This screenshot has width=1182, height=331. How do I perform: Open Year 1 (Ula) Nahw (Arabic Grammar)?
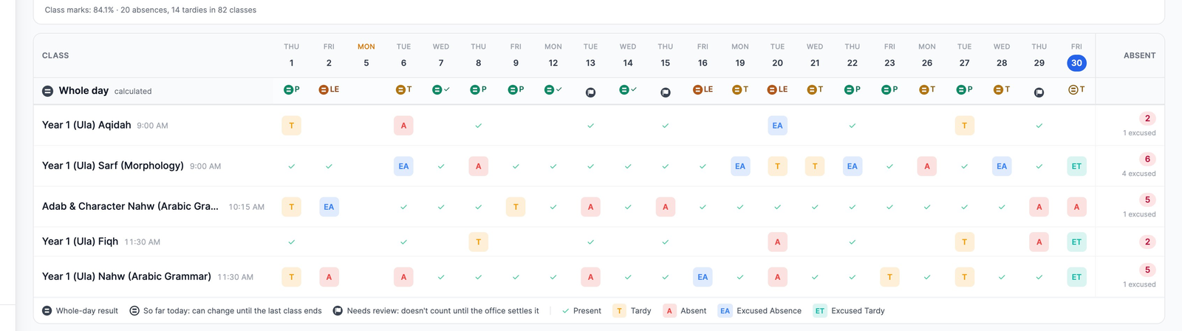click(x=126, y=276)
